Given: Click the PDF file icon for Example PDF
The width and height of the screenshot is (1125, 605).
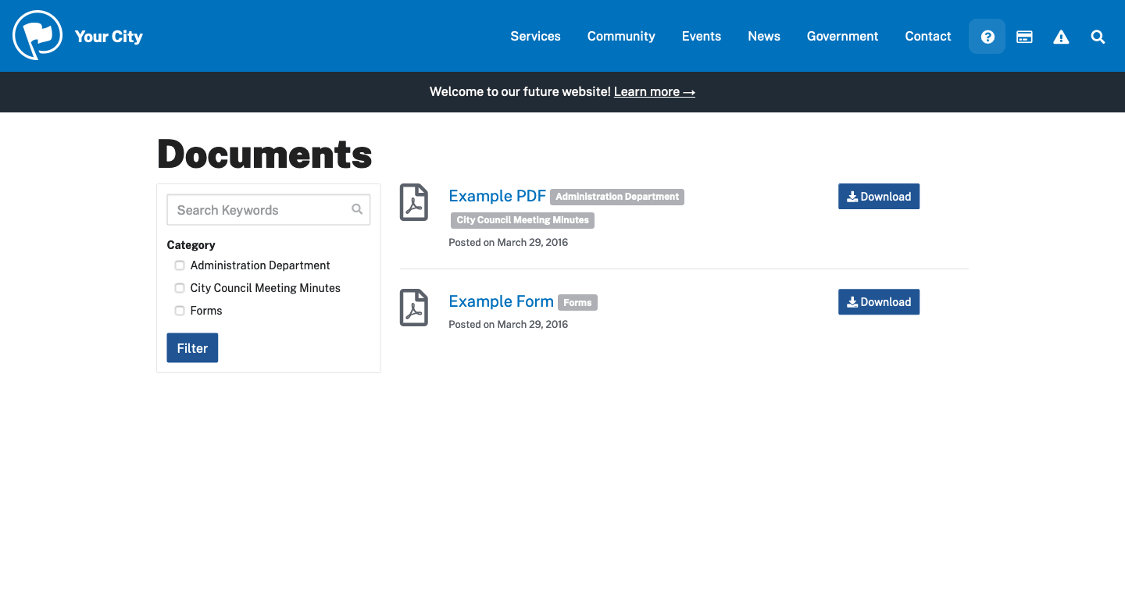Looking at the screenshot, I should point(414,202).
